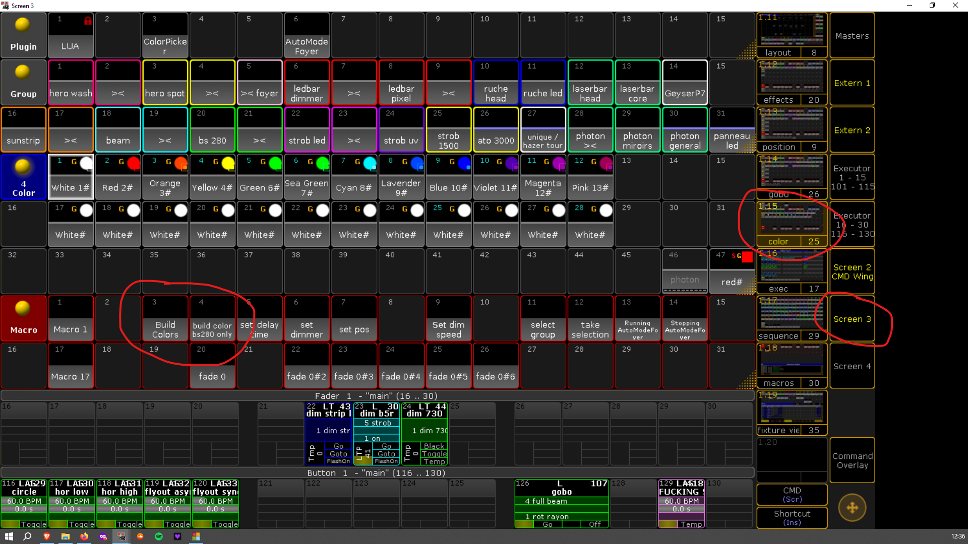Viewport: 968px width, 544px height.
Task: Toggle the circle executor 116
Action: (33, 524)
